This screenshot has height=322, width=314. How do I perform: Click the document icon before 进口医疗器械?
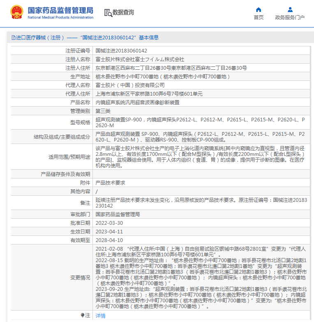point(14,38)
